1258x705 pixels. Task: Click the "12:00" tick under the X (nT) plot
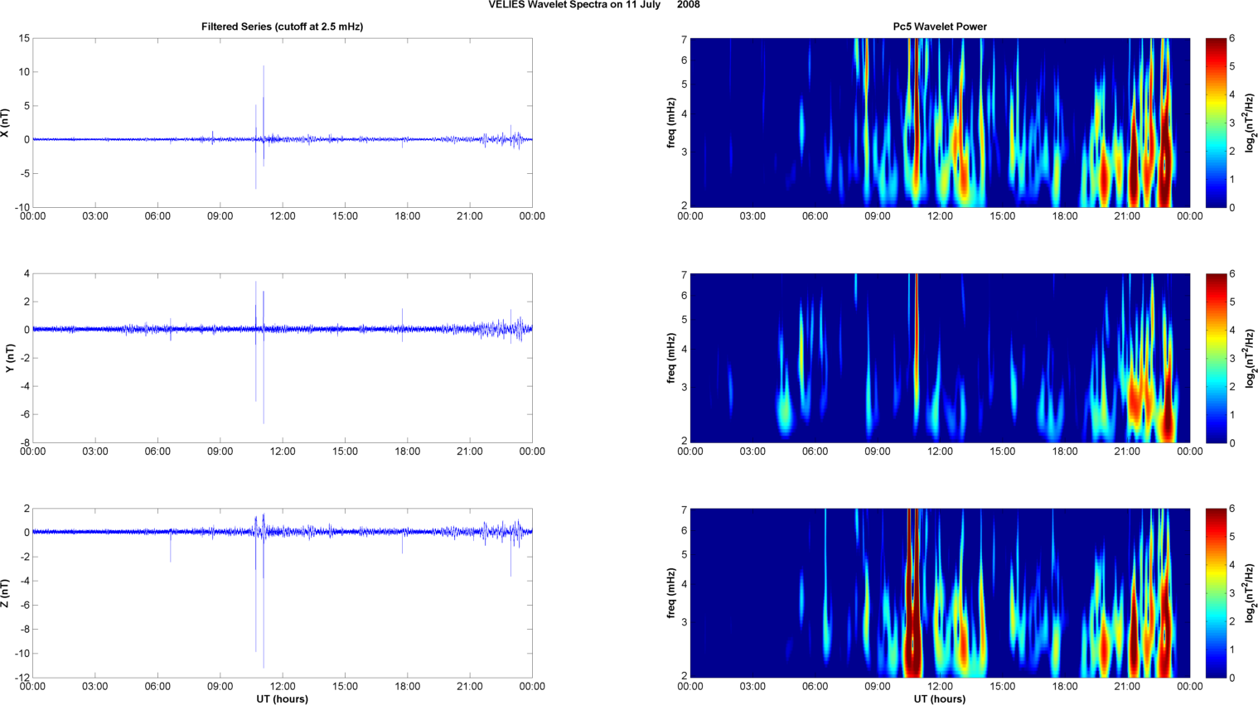pyautogui.click(x=283, y=216)
